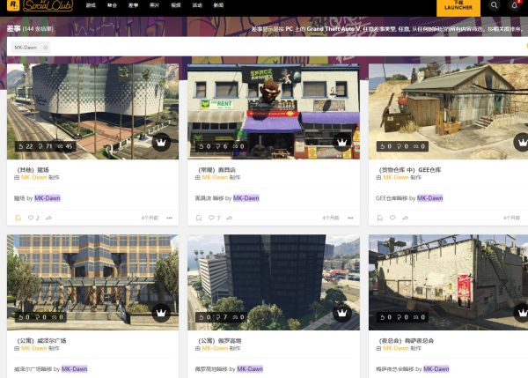This screenshot has width=528, height=378.
Task: Remove the MK-Dawn search filter tag
Action: point(46,48)
